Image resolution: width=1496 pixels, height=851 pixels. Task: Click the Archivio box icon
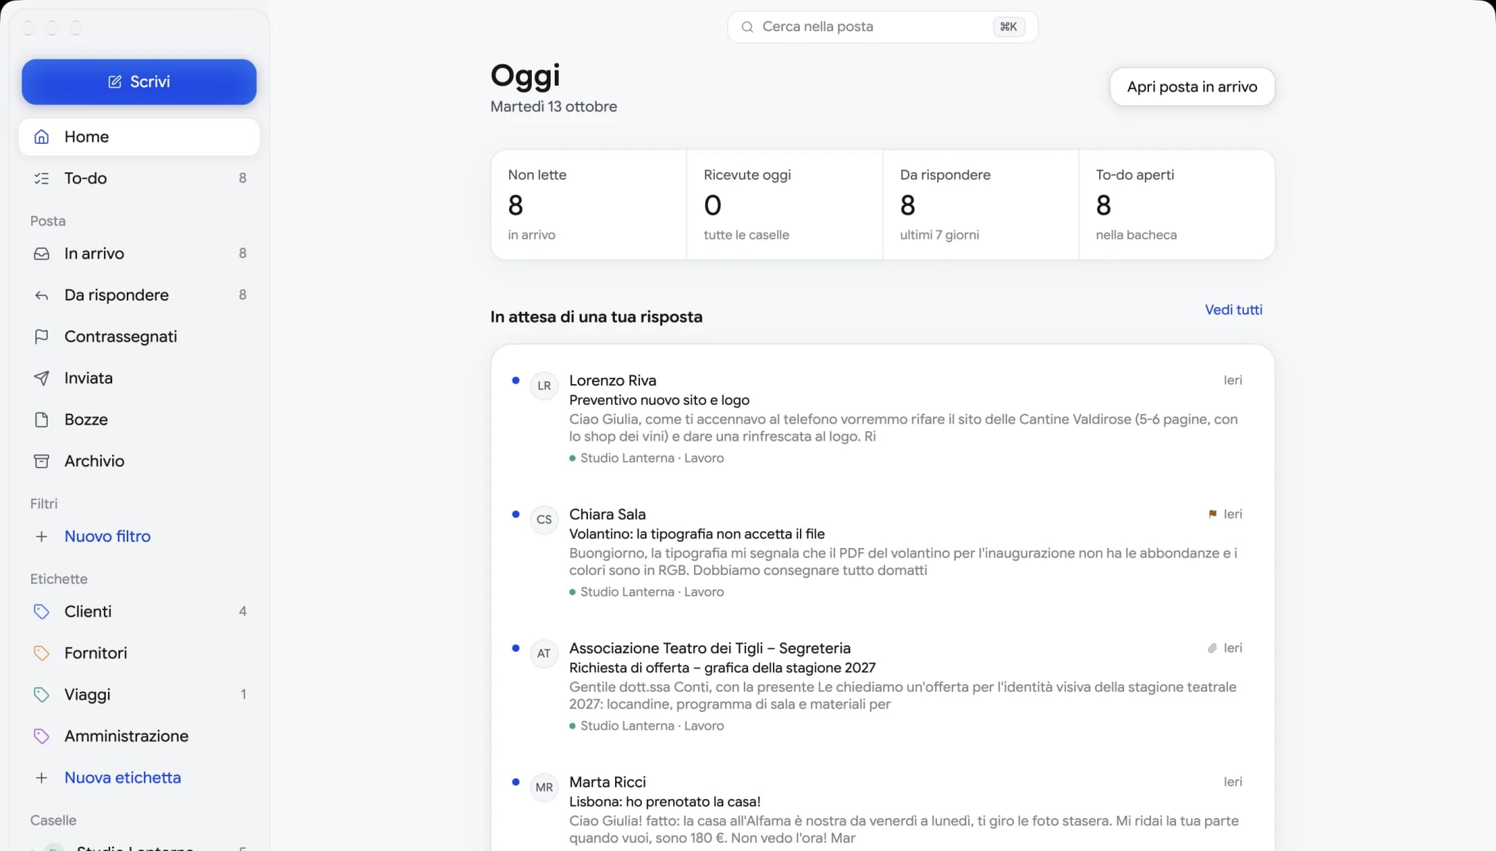pyautogui.click(x=42, y=461)
